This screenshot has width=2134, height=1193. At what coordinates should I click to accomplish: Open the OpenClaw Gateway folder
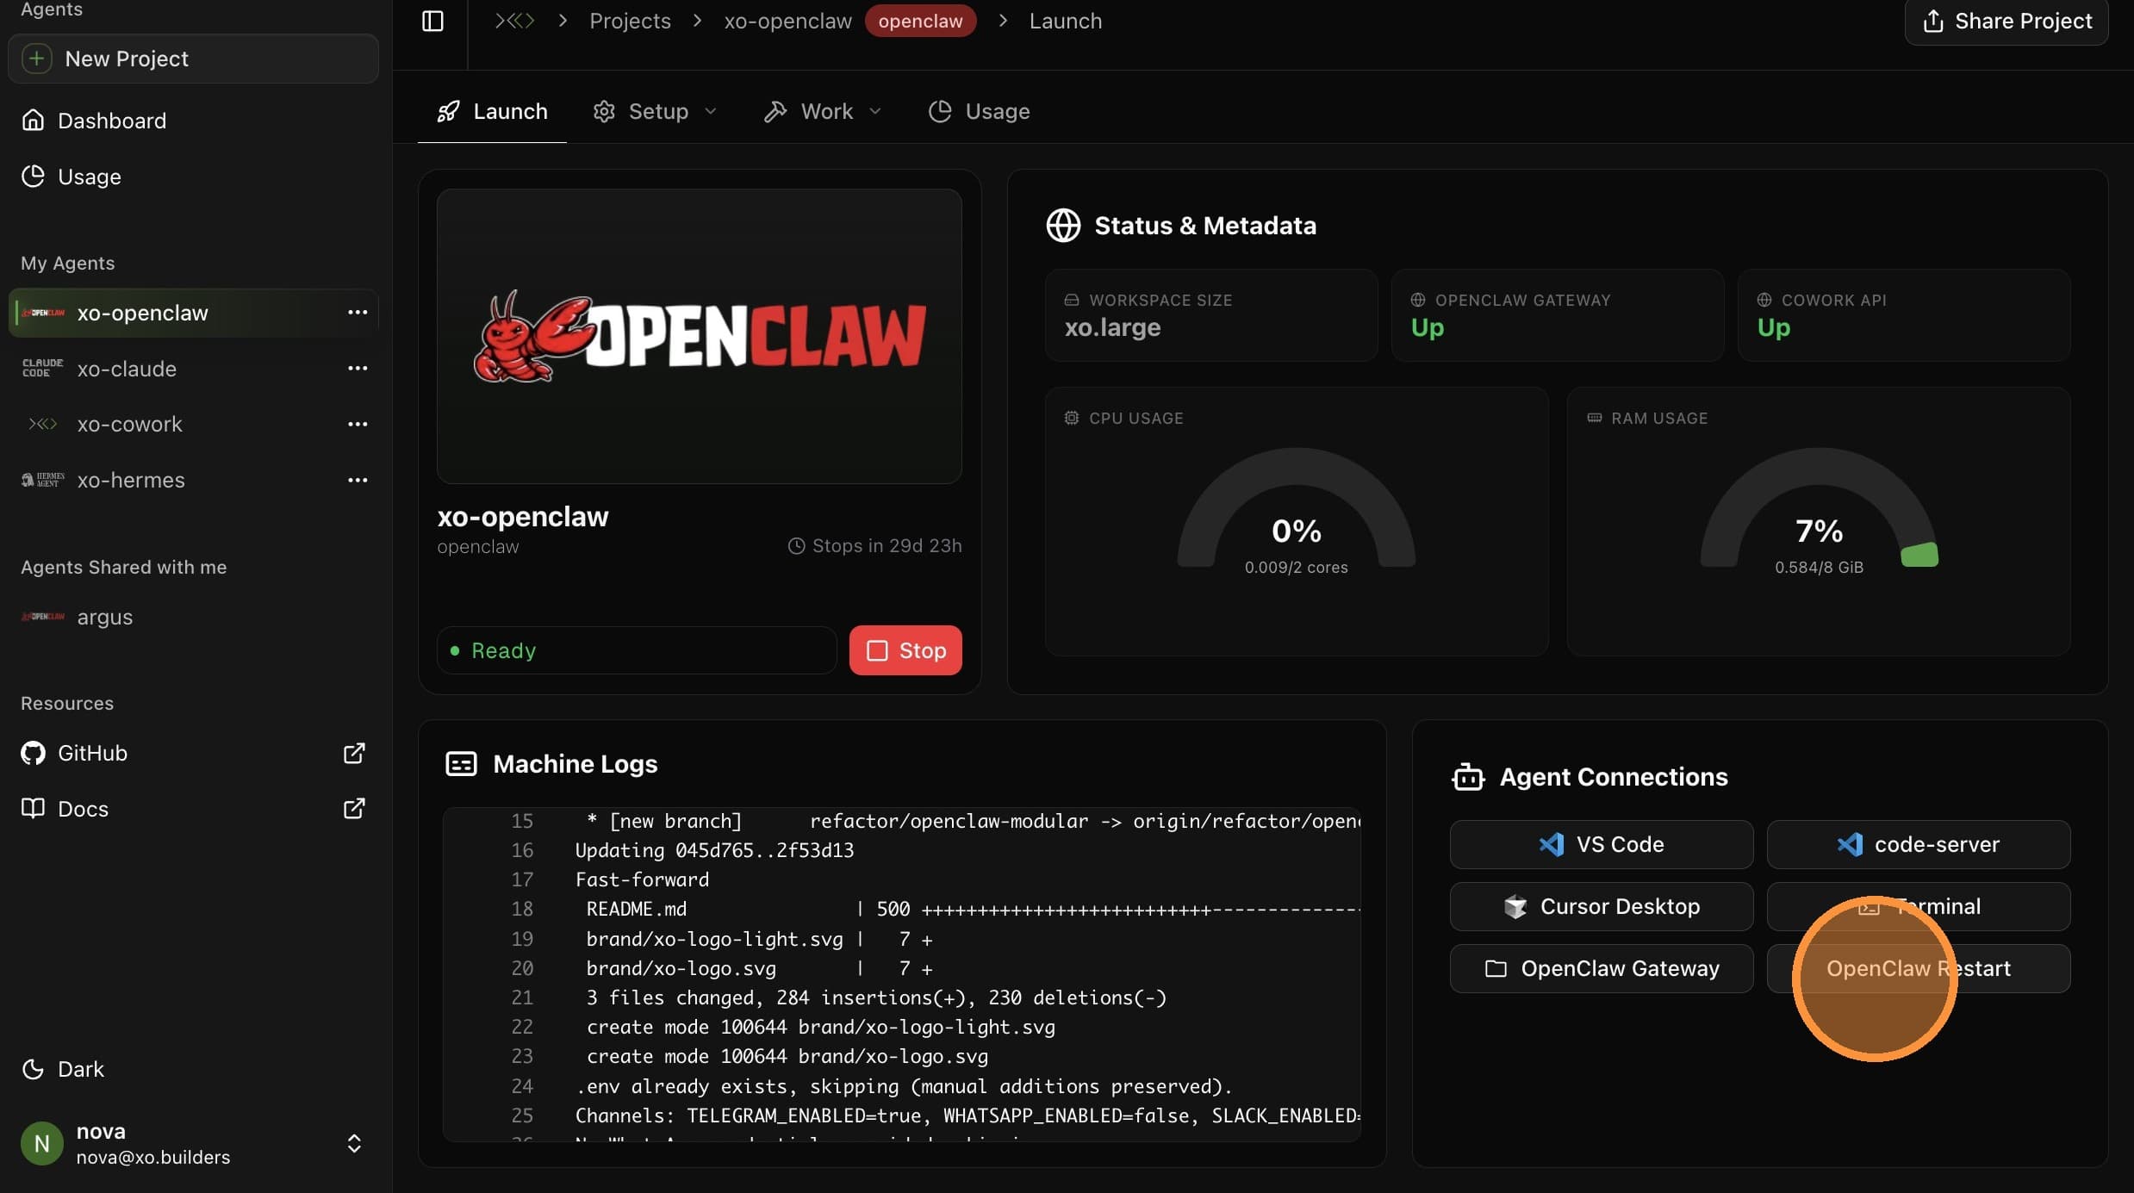point(1601,968)
